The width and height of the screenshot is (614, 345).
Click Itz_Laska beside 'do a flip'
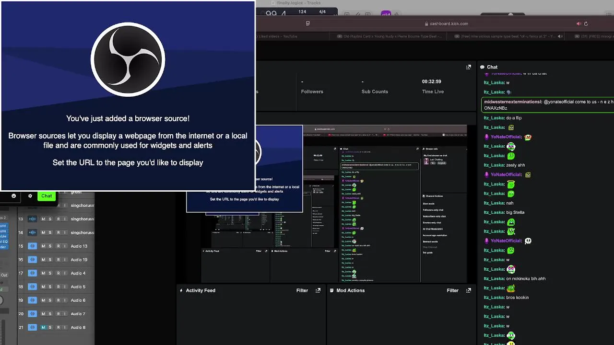coord(494,118)
